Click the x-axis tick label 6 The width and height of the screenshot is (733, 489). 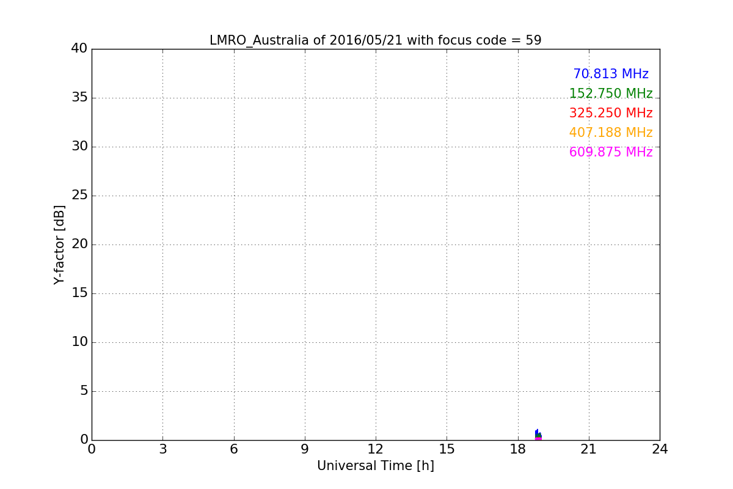click(x=233, y=449)
